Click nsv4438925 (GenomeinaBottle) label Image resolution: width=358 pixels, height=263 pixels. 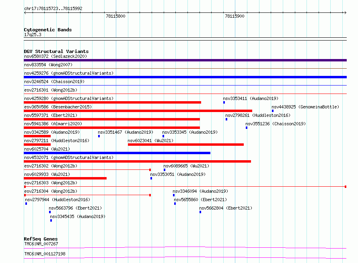(x=305, y=107)
